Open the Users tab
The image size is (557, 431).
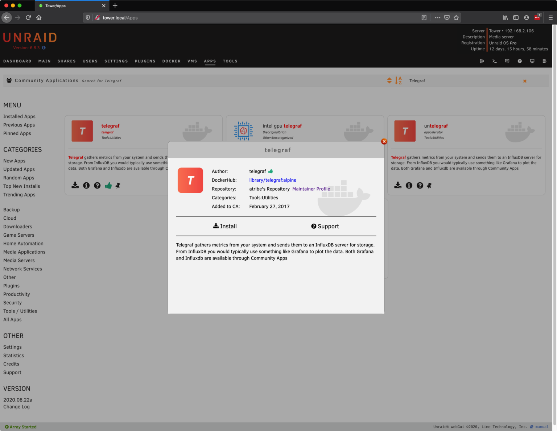click(x=90, y=61)
